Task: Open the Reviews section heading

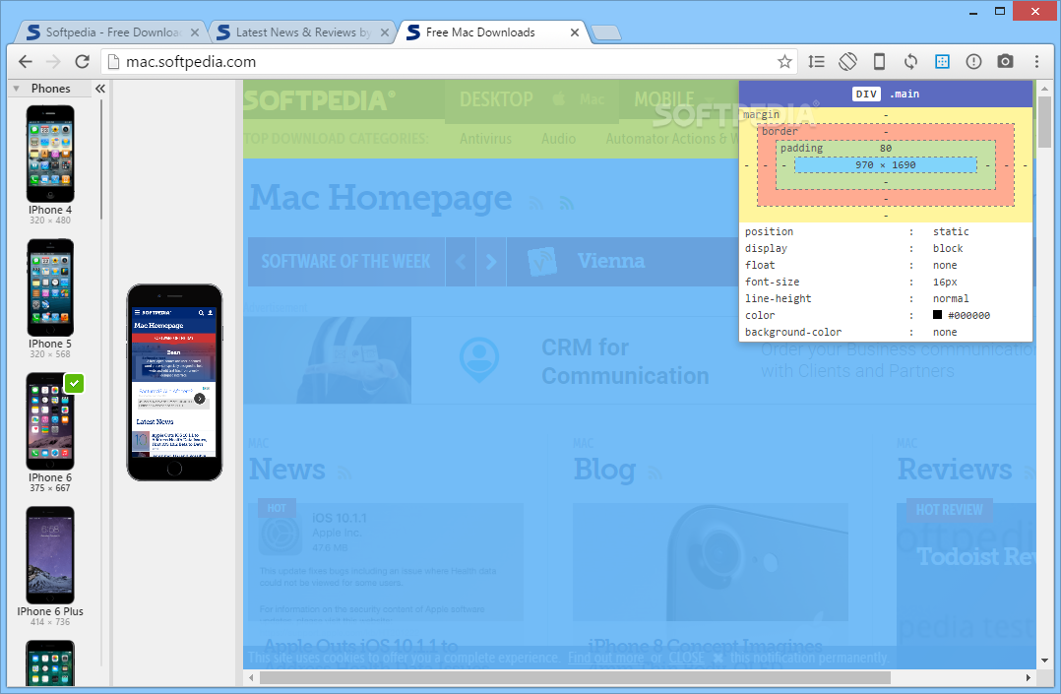Action: [x=955, y=470]
